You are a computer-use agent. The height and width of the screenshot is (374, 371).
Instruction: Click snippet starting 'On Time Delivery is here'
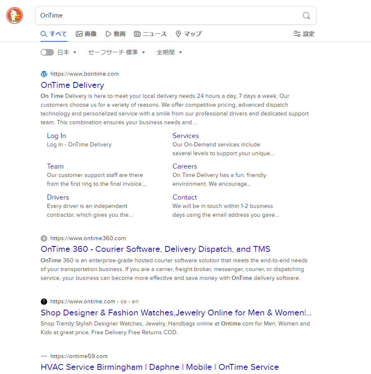[175, 109]
